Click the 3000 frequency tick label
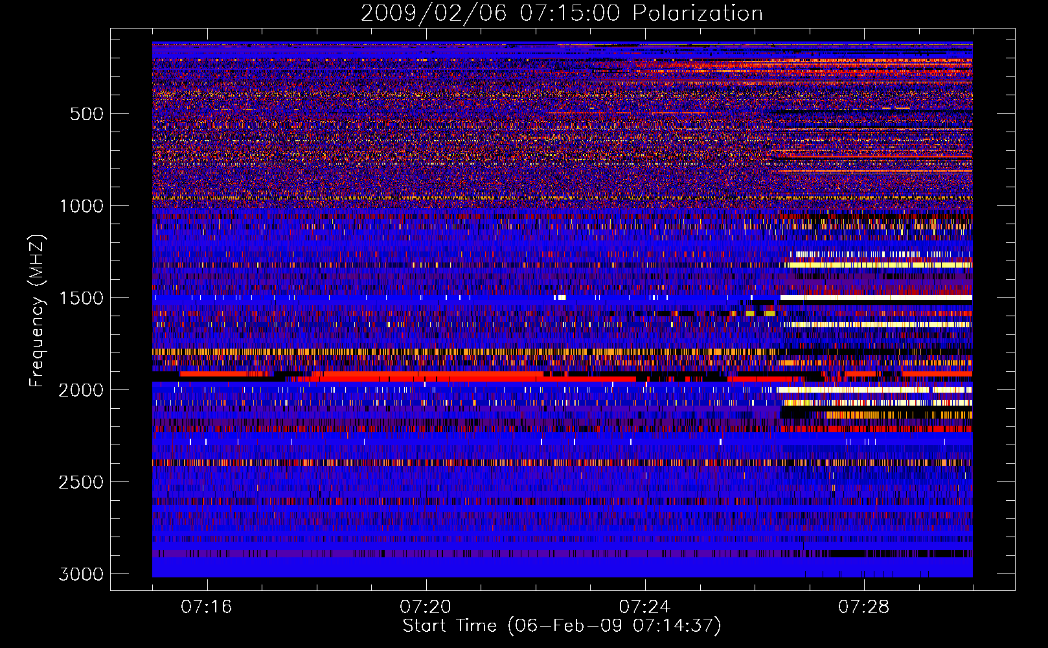1048x648 pixels. pos(82,574)
